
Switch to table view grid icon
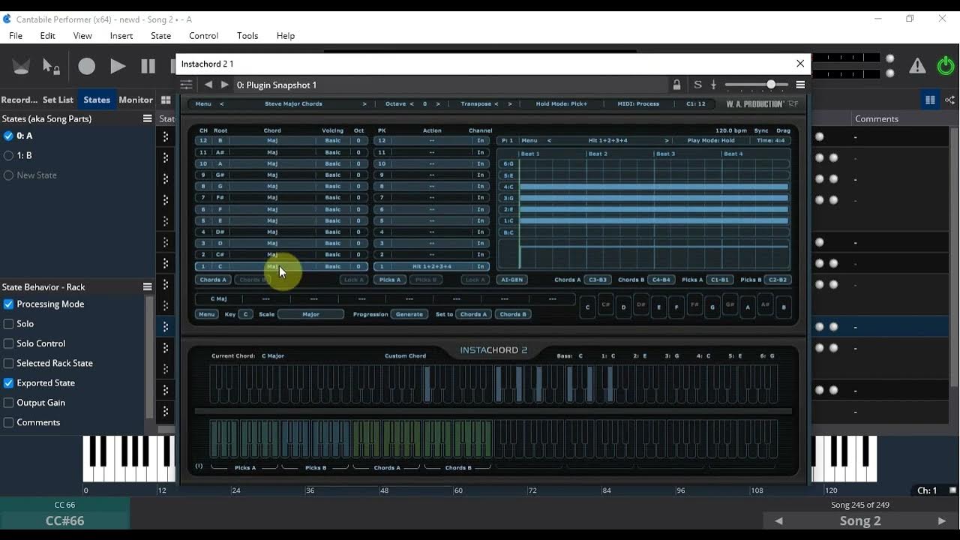(x=930, y=100)
